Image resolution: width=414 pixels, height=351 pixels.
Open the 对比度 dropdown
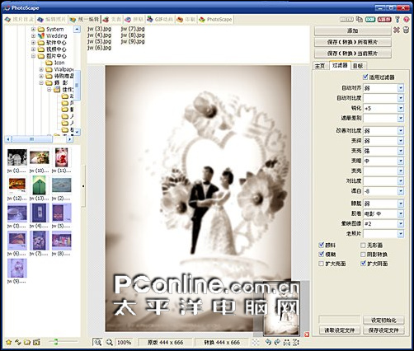click(401, 181)
